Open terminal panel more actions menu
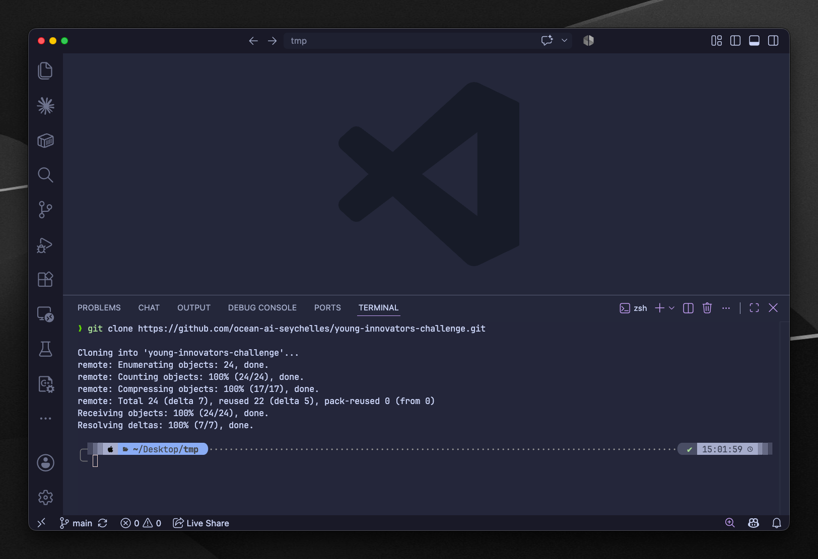This screenshot has height=559, width=818. pyautogui.click(x=726, y=308)
